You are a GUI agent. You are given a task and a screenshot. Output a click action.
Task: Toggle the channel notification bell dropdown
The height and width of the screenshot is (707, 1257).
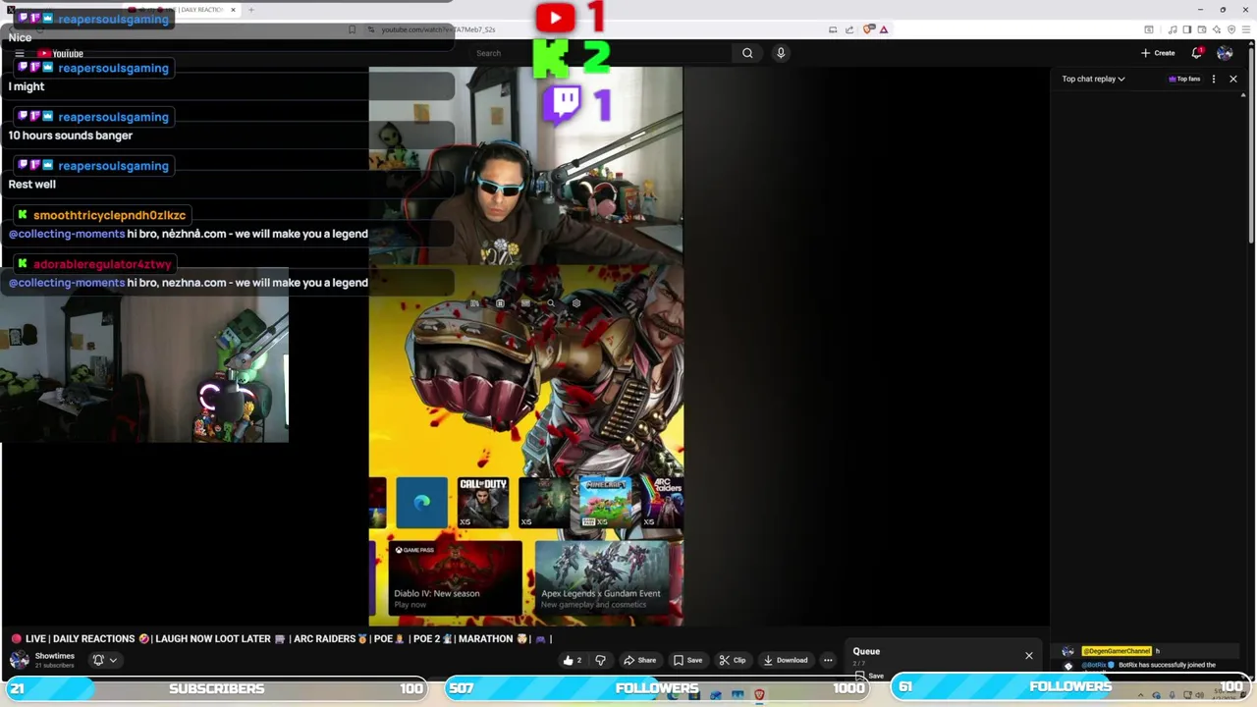[104, 660]
